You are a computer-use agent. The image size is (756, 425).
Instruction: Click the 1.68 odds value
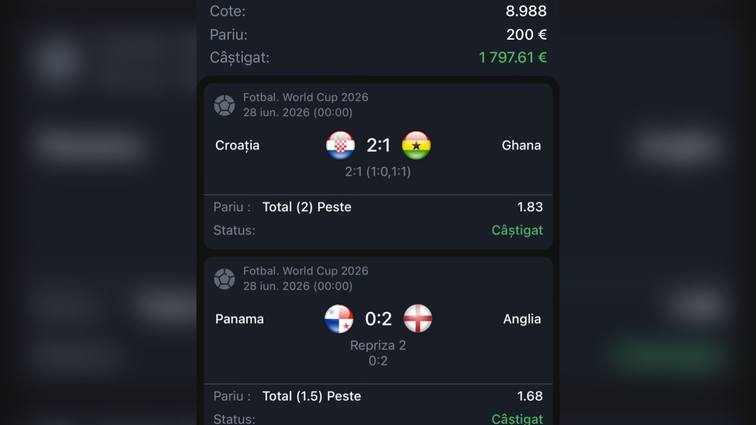click(530, 396)
